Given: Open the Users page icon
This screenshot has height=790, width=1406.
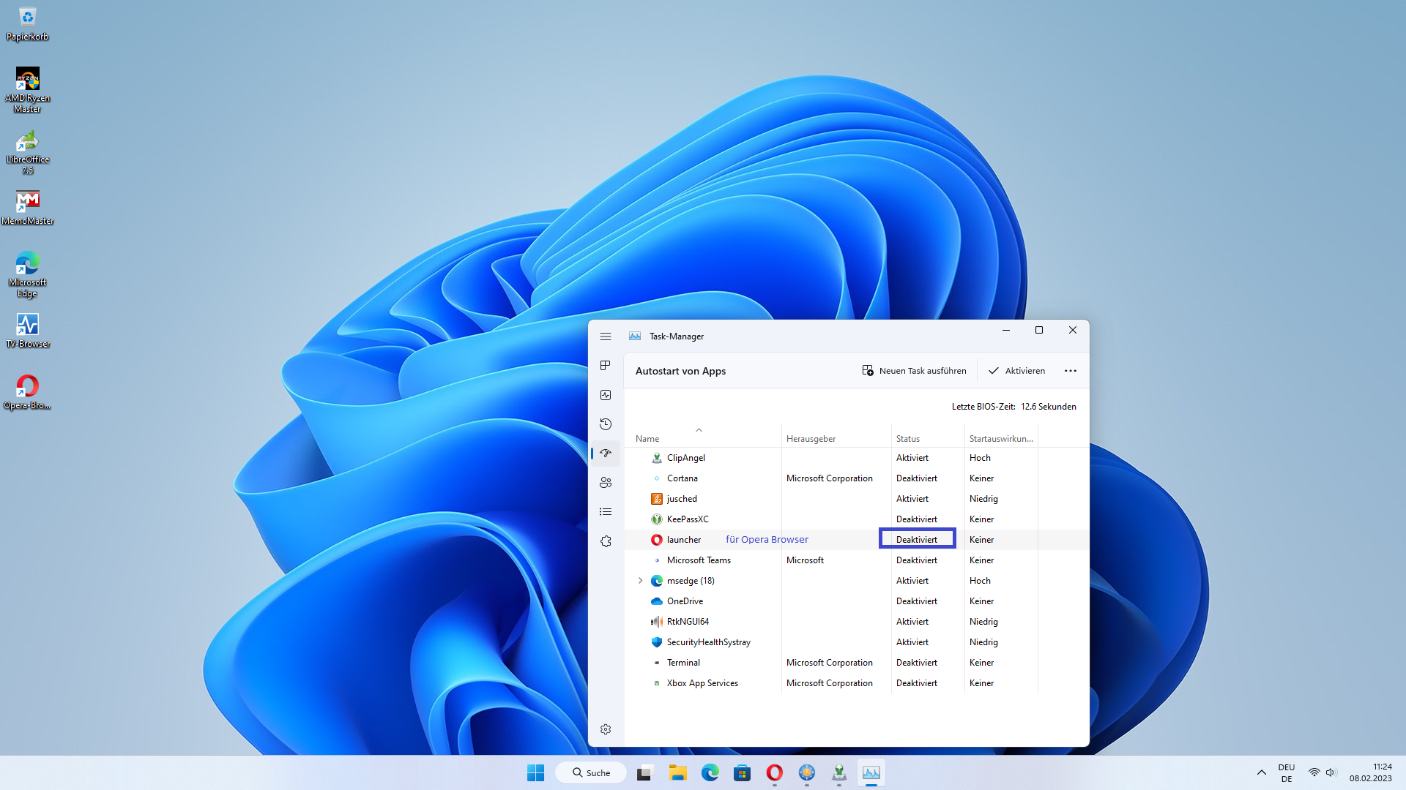Looking at the screenshot, I should pos(606,483).
